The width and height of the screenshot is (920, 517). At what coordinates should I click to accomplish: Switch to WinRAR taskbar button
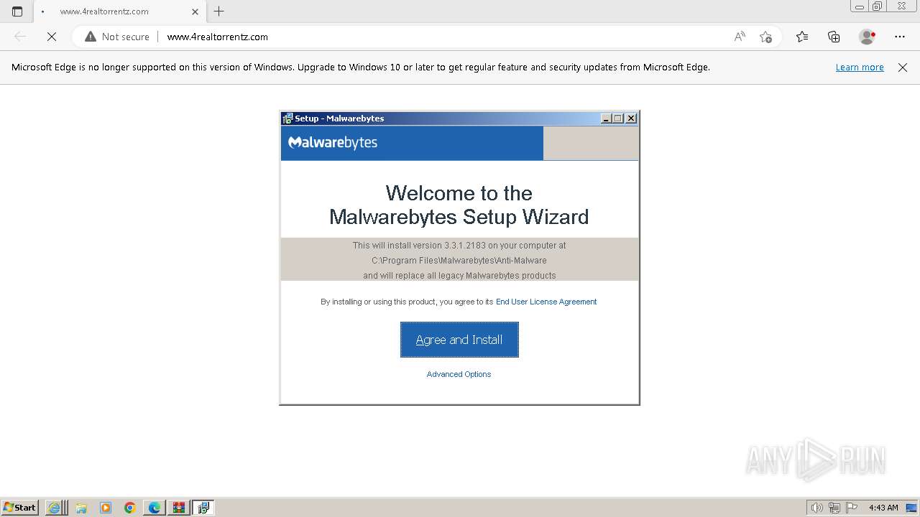pyautogui.click(x=179, y=508)
